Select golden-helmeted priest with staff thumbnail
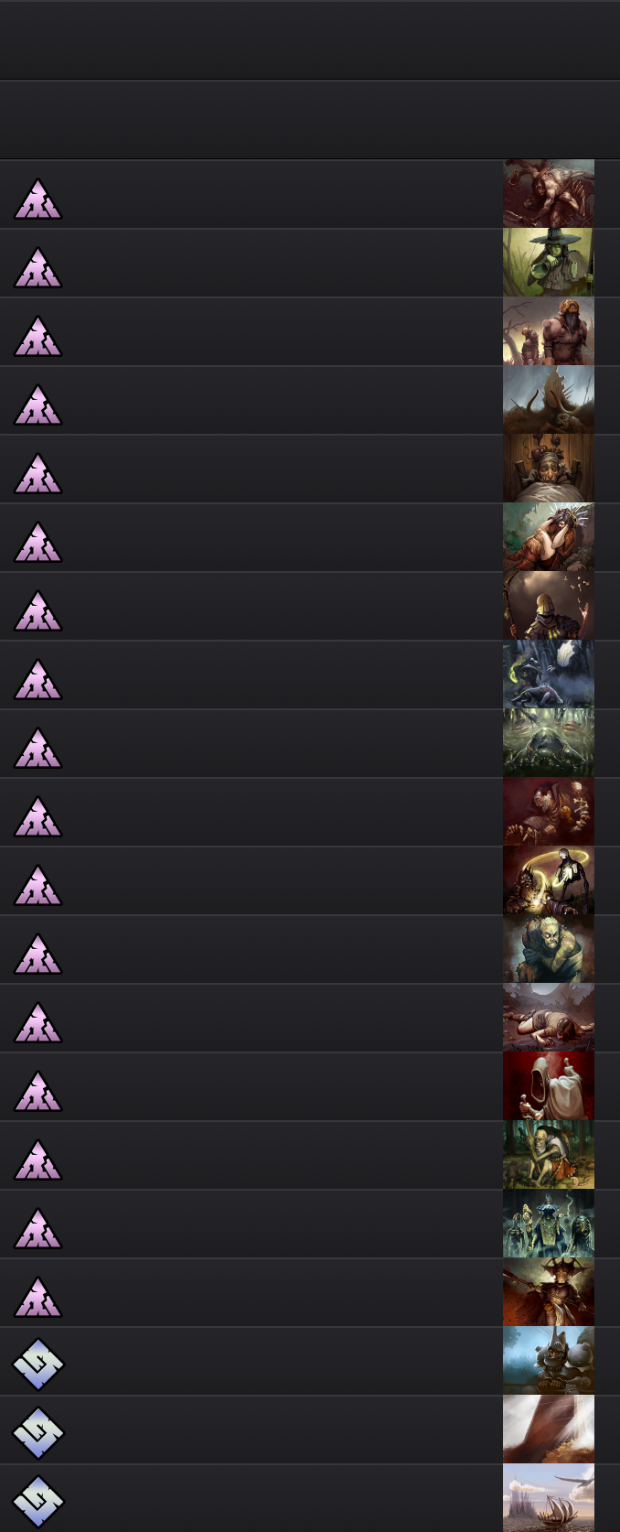 tap(549, 606)
